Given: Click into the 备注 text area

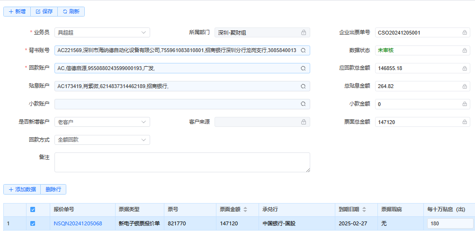Looking at the screenshot, I should tap(182, 162).
